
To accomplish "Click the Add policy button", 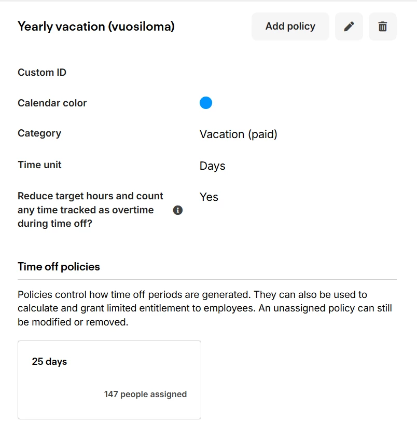I will pyautogui.click(x=290, y=26).
